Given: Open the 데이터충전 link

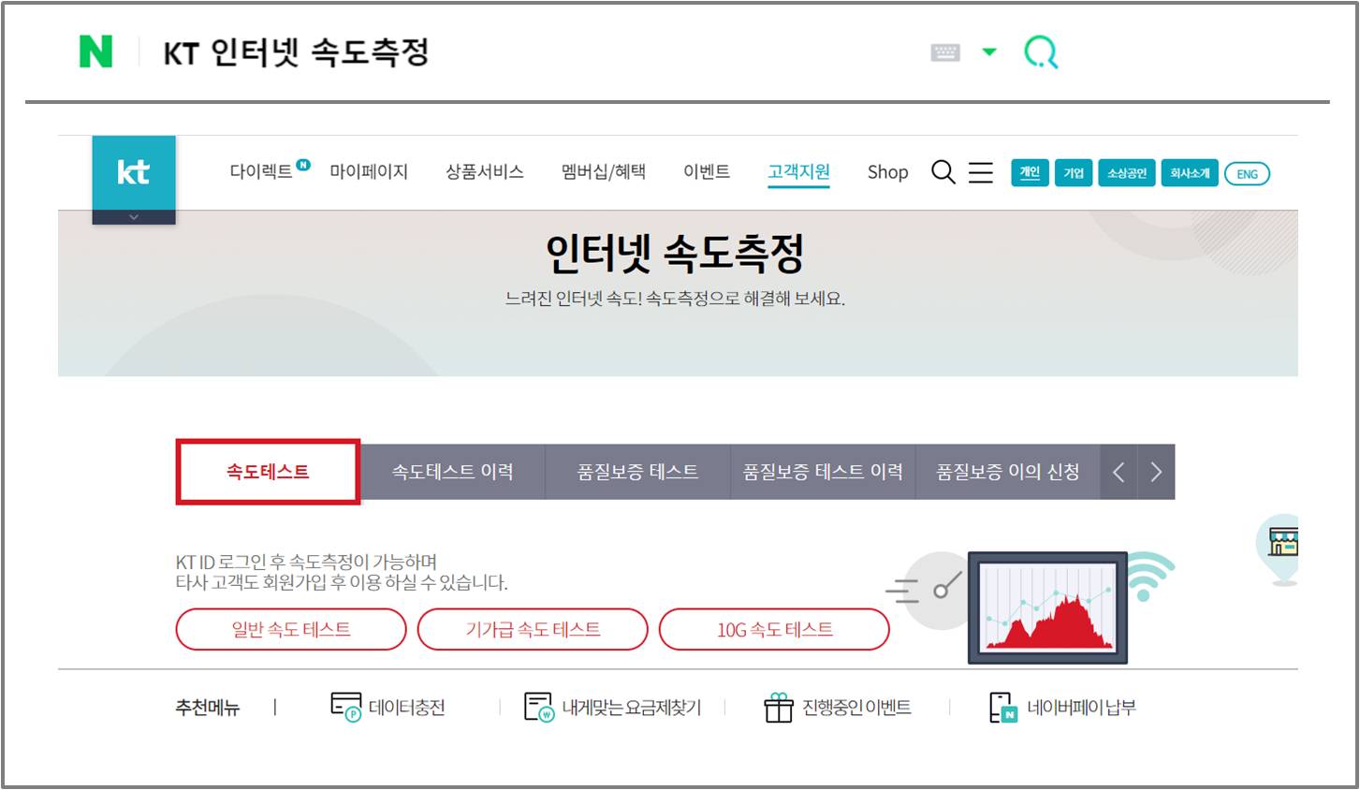Looking at the screenshot, I should coord(406,708).
